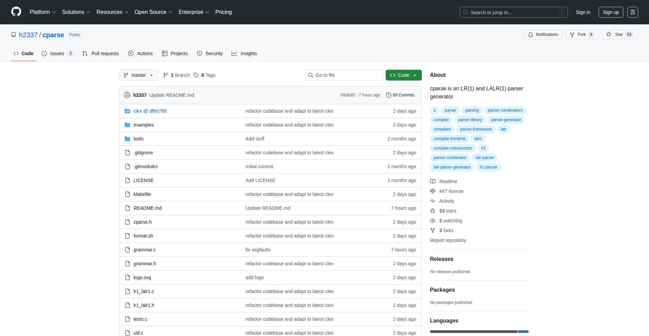Click the 'Initial commit' message

259,166
